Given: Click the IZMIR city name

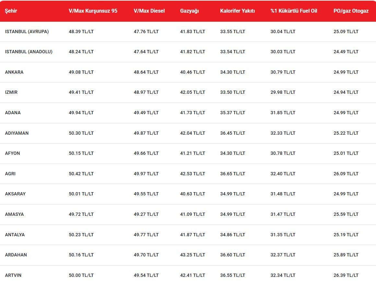Looking at the screenshot, I should tap(11, 92).
